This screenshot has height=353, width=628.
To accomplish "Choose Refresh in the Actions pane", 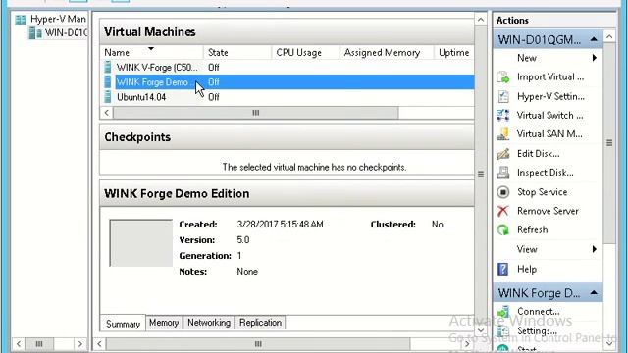I will click(532, 230).
